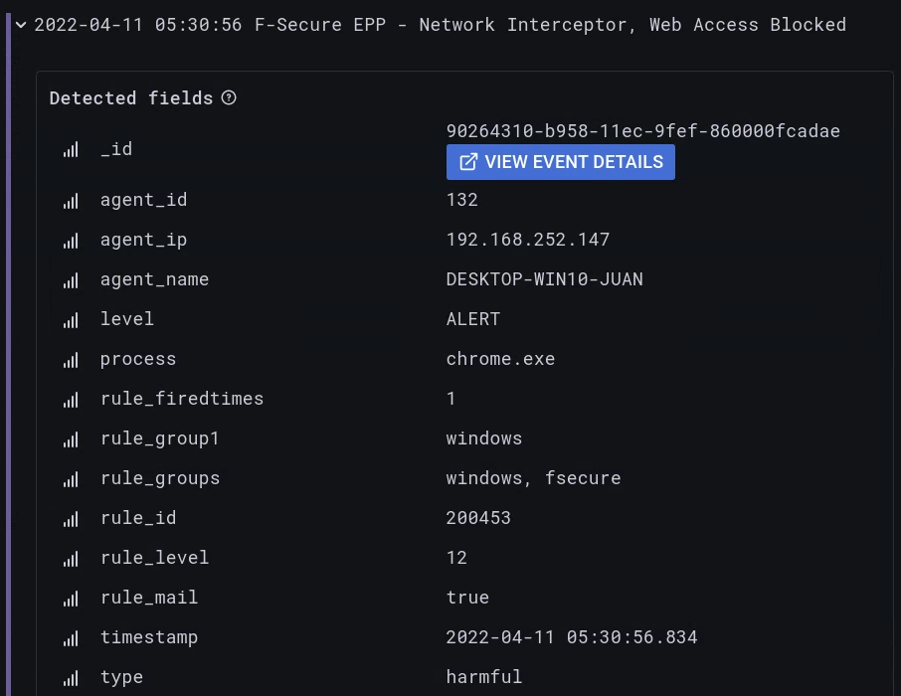
Task: View stats for level field
Action: (71, 320)
